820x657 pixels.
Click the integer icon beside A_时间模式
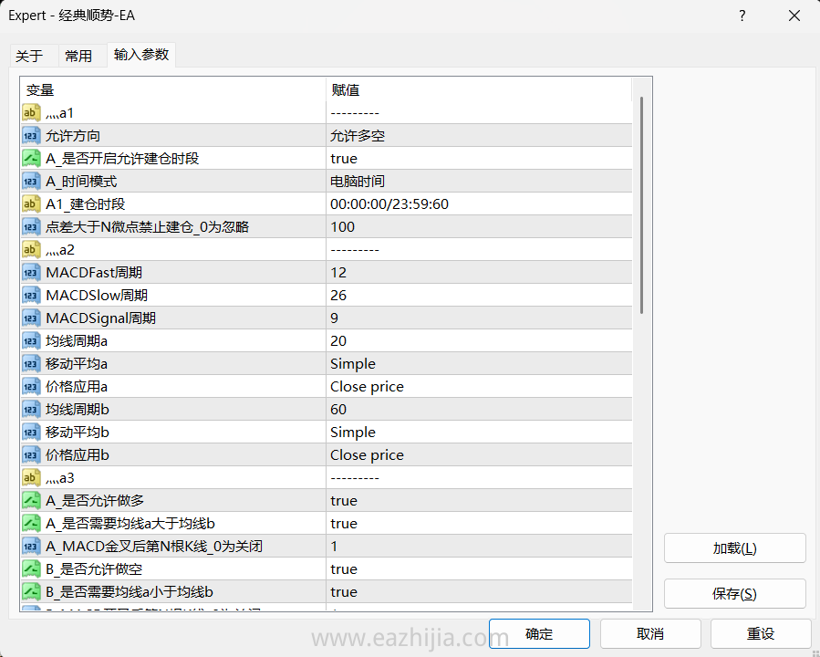click(31, 181)
